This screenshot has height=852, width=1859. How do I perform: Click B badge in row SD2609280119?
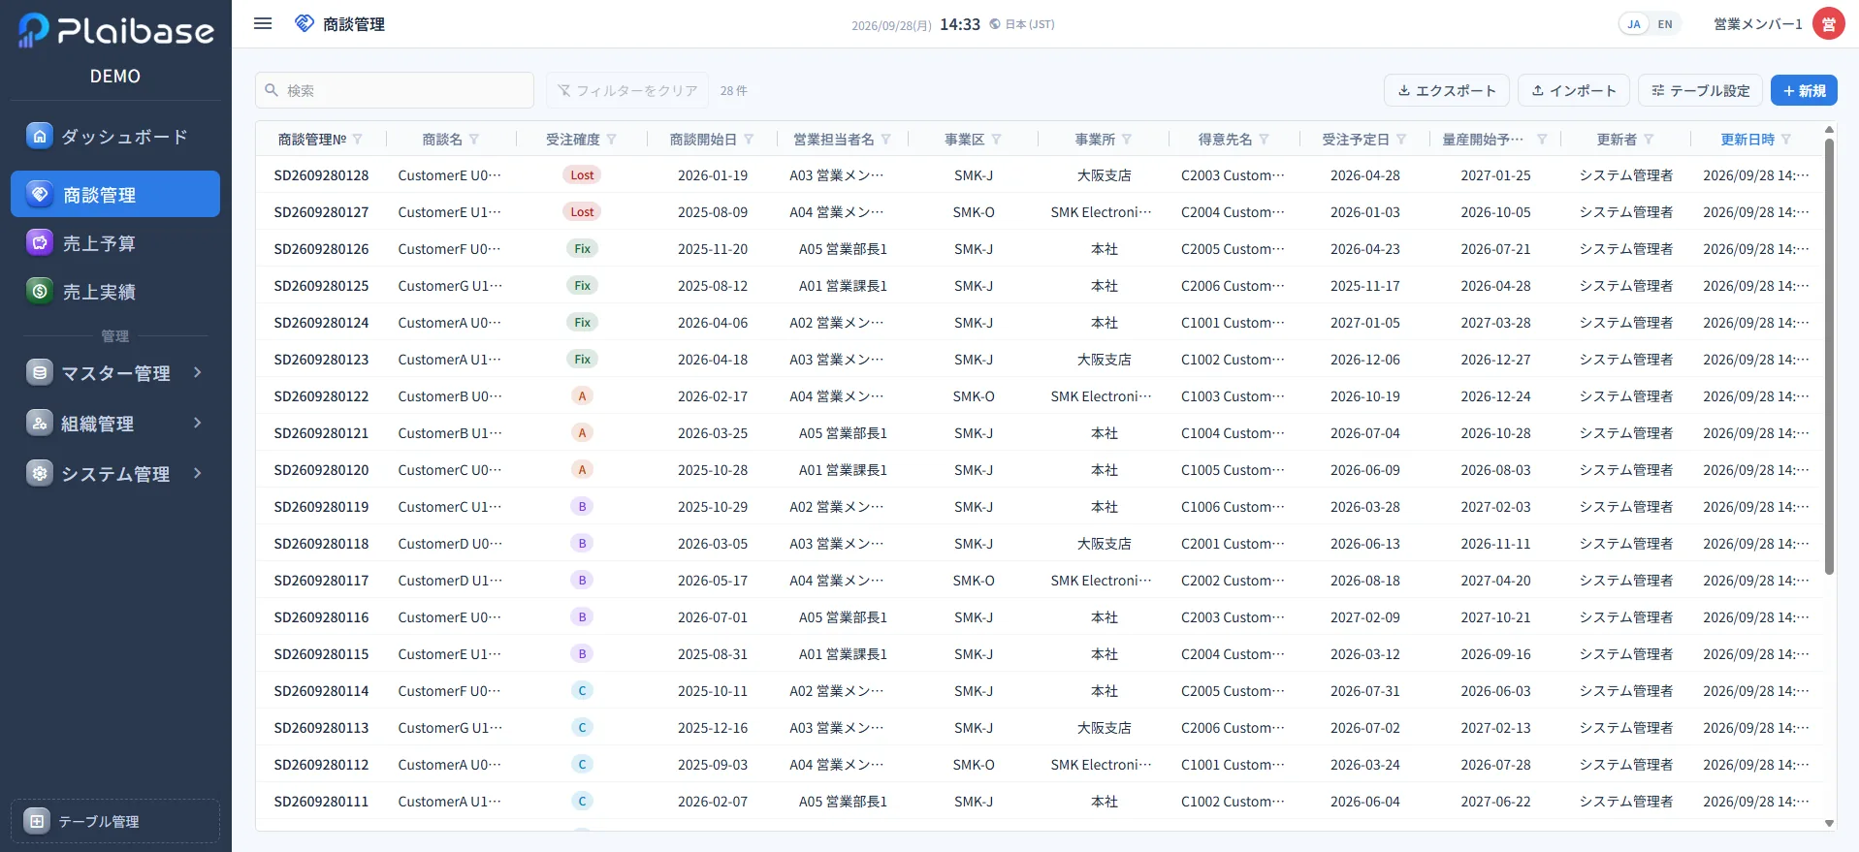(x=582, y=507)
